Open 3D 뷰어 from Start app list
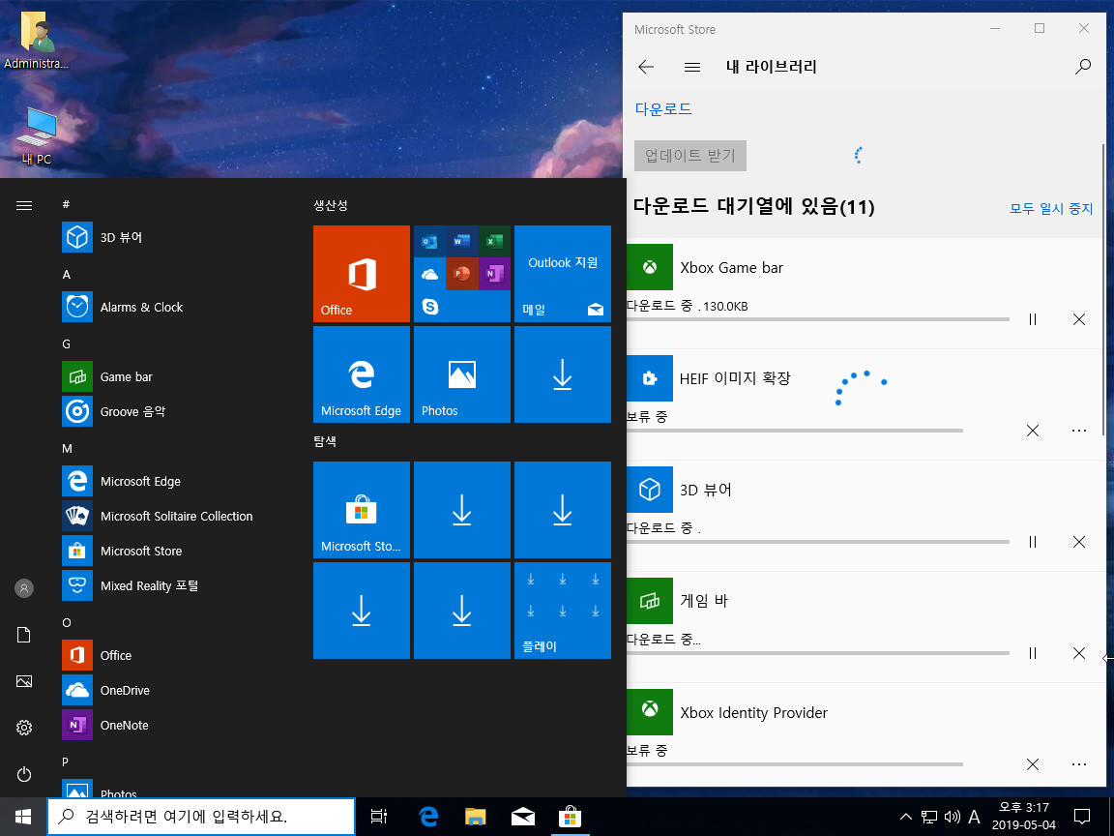Viewport: 1114px width, 836px height. coord(174,237)
